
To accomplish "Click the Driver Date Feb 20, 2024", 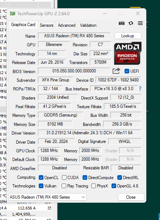I will click(56, 141).
